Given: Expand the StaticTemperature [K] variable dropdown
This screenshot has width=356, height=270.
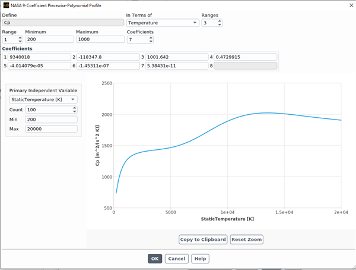Looking at the screenshot, I should click(x=43, y=99).
